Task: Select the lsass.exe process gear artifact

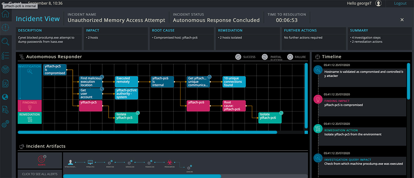Action: click(x=189, y=167)
